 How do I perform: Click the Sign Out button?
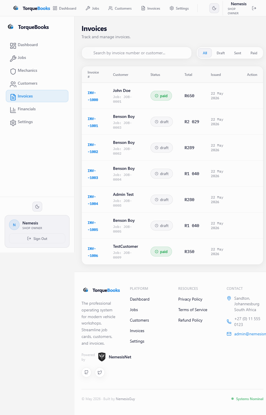[x=37, y=238]
